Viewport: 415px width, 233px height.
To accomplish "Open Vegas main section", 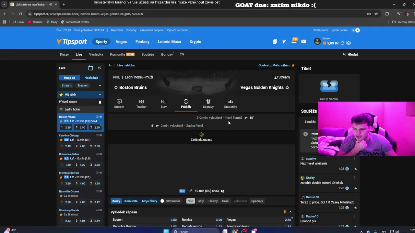I will tap(121, 42).
